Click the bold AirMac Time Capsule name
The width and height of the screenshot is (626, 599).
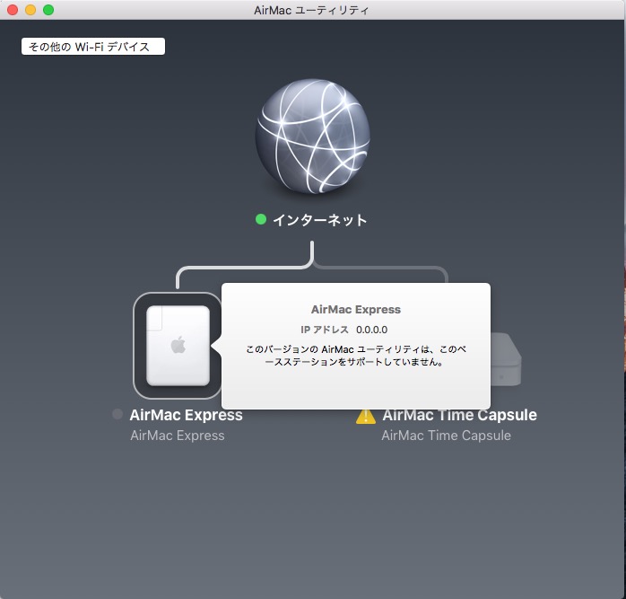click(459, 415)
